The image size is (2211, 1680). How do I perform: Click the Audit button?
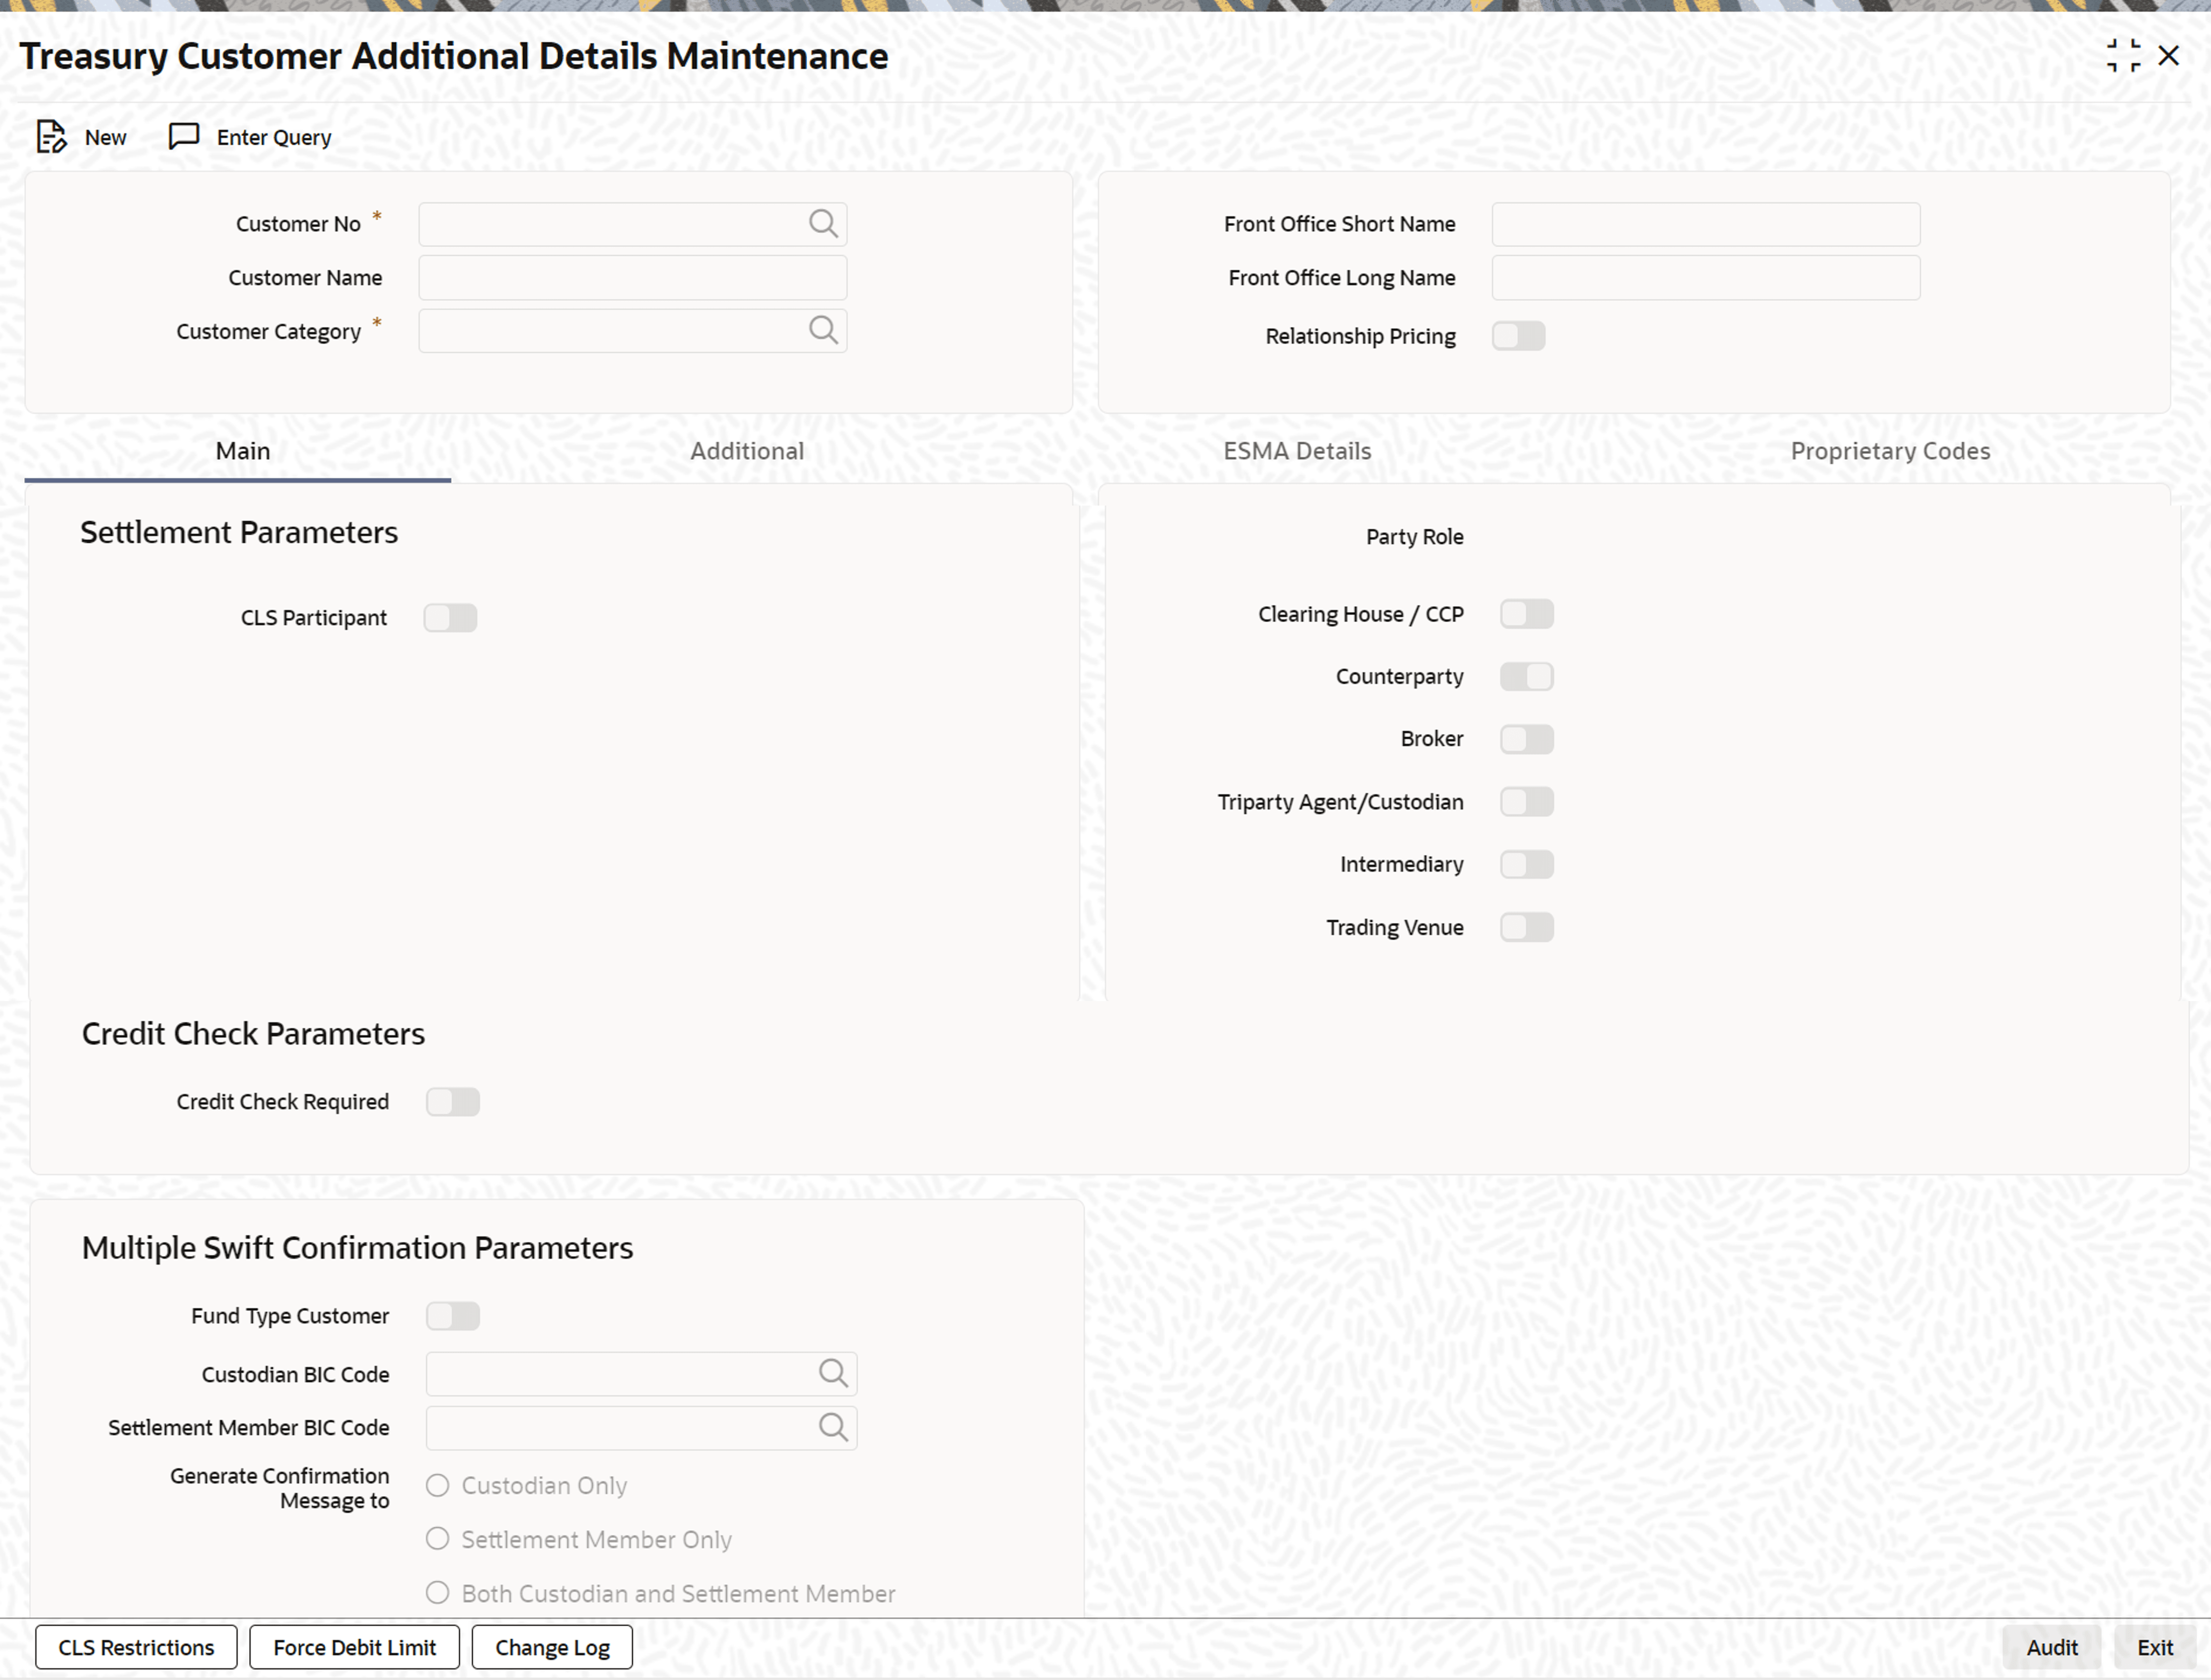pyautogui.click(x=2051, y=1647)
